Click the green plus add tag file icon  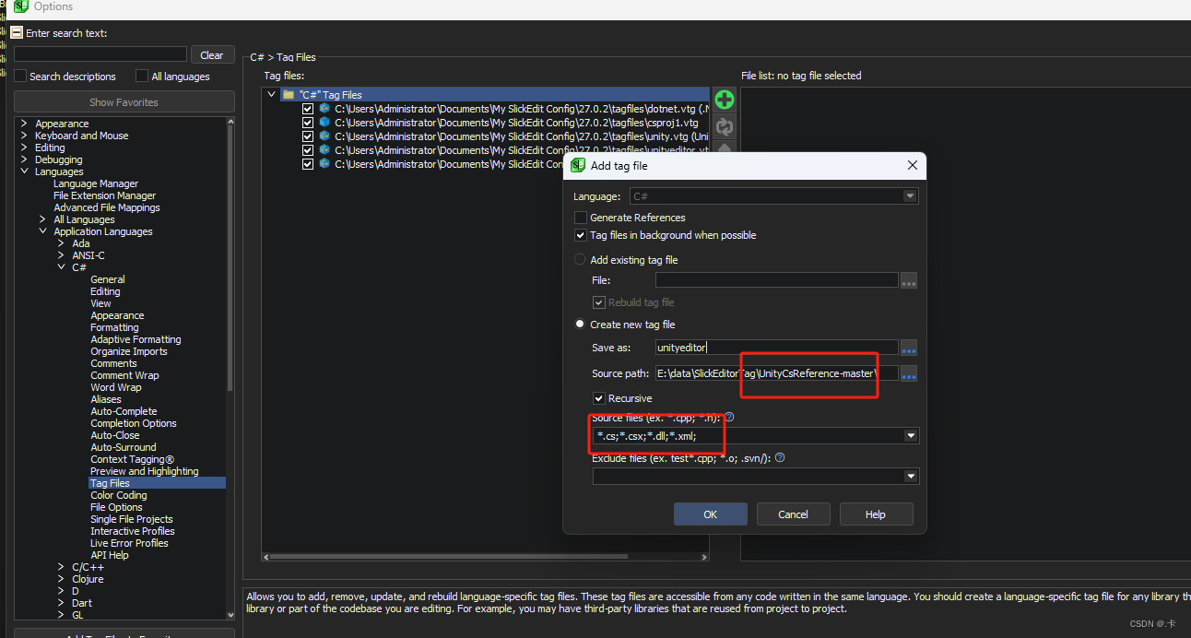(725, 100)
